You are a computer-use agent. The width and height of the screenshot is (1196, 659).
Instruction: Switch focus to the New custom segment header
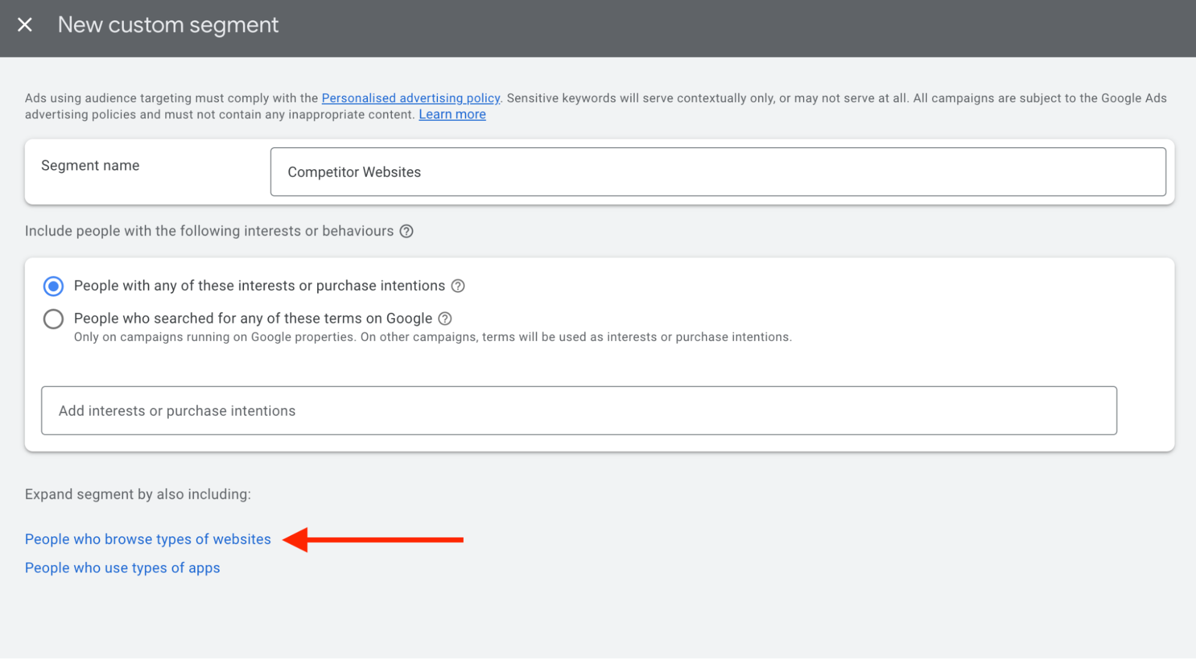point(168,25)
